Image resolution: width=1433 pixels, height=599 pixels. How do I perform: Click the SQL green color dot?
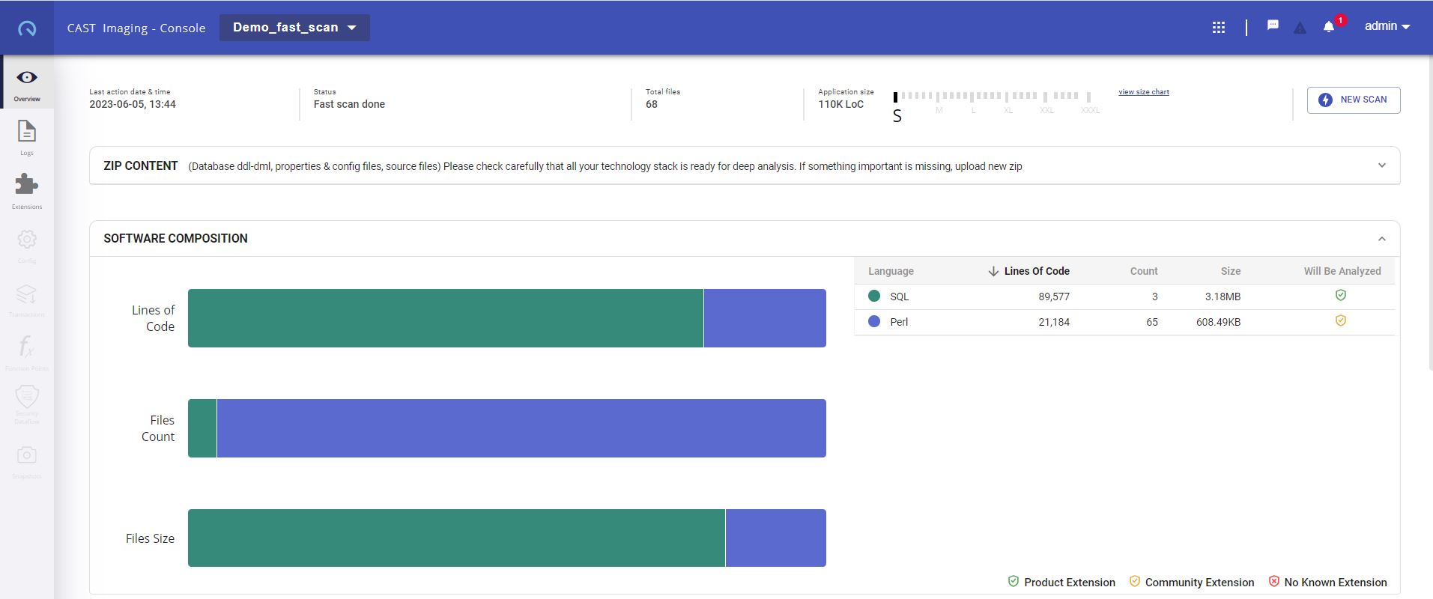[874, 296]
